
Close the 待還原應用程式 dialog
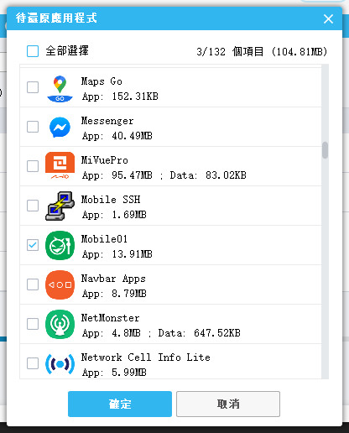328,19
